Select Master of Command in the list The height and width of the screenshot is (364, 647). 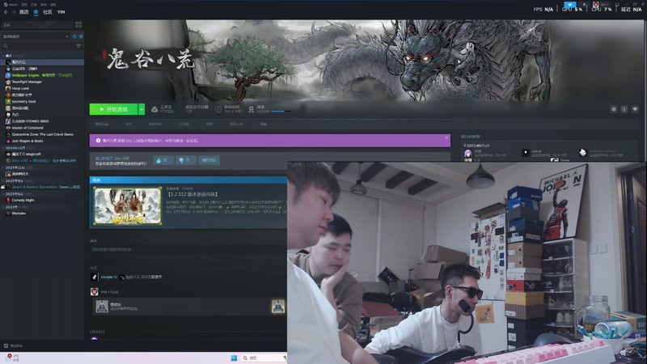tap(42, 128)
